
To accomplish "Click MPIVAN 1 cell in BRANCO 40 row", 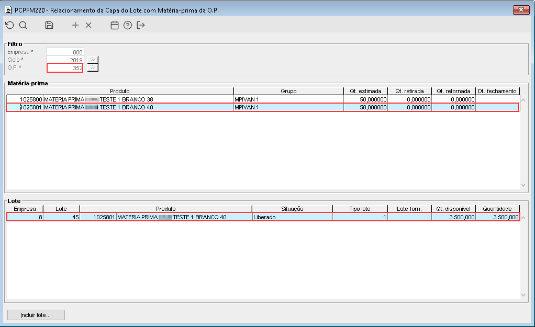I will click(x=288, y=107).
